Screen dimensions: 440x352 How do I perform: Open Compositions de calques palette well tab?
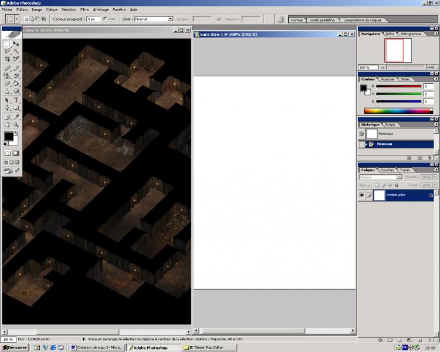[x=363, y=20]
